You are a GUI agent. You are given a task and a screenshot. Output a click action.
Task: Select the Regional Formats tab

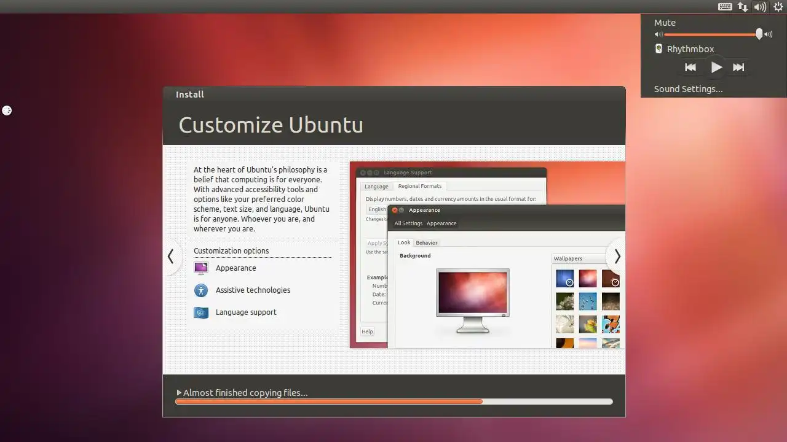(x=420, y=186)
